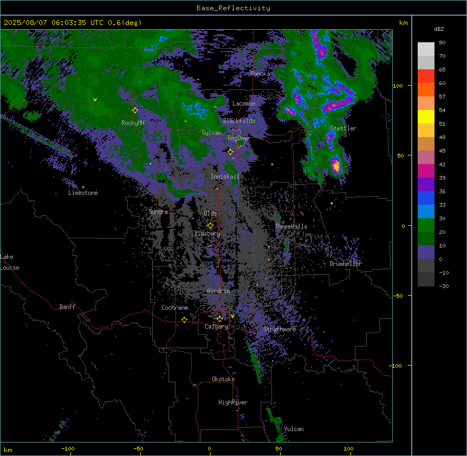Viewport: 467px width, 456px height.
Task: Click the -30 value on the dBZ legend
Action: [x=444, y=286]
